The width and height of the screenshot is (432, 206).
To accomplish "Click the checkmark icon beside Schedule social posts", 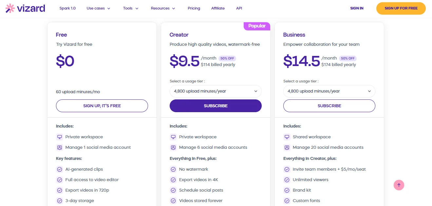I will pyautogui.click(x=173, y=190).
